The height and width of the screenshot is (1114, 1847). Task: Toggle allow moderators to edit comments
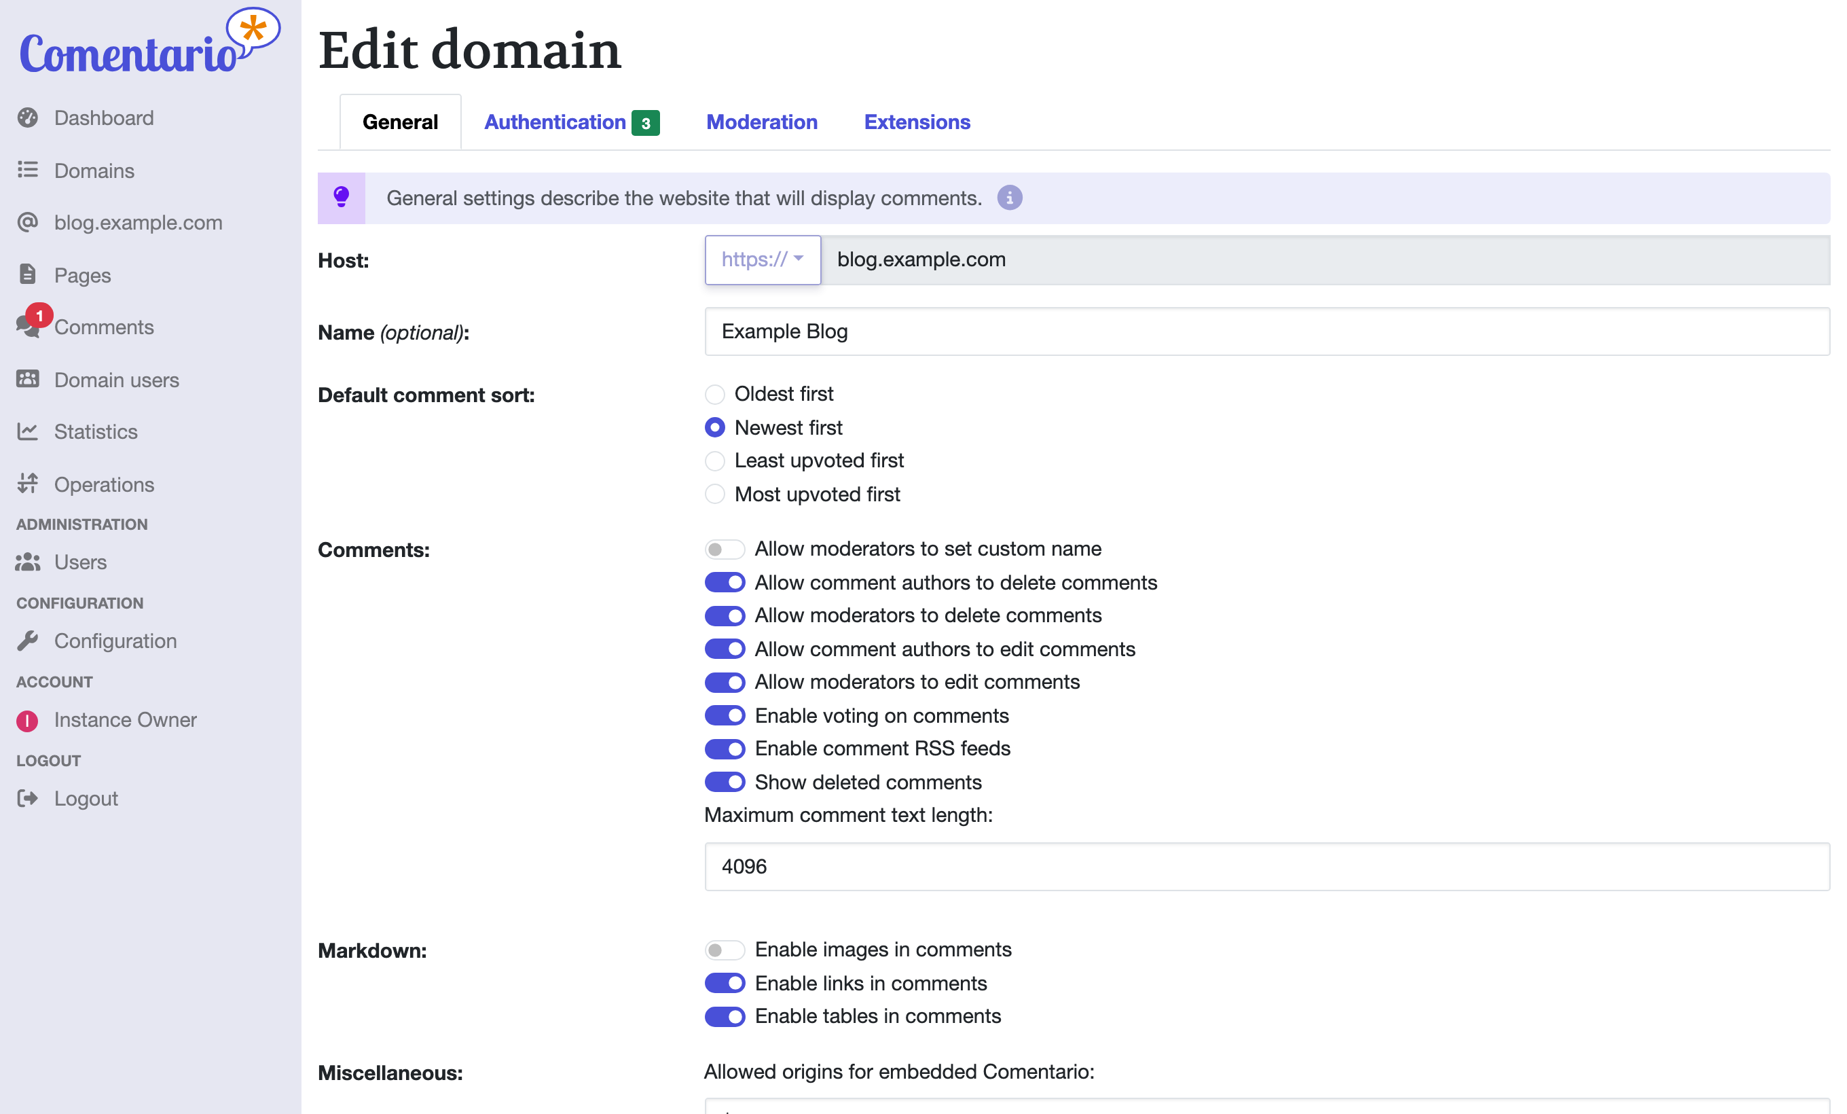(x=725, y=682)
